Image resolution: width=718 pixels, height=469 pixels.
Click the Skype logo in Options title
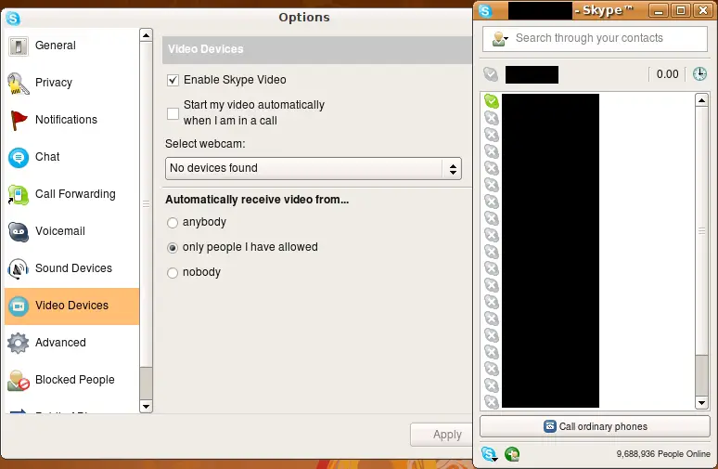pos(13,19)
